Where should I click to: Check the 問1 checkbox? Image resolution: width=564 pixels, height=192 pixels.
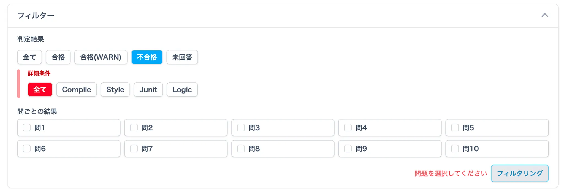point(27,128)
